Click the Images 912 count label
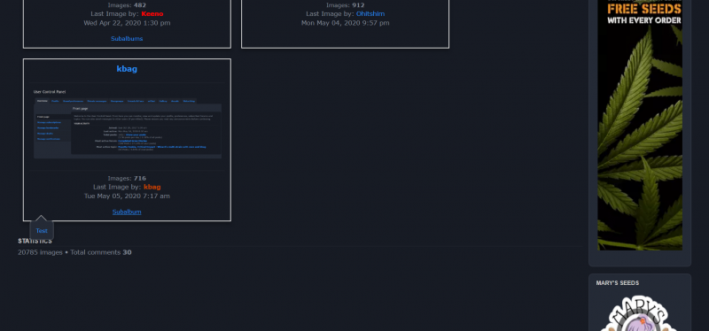This screenshot has width=709, height=331. (345, 5)
